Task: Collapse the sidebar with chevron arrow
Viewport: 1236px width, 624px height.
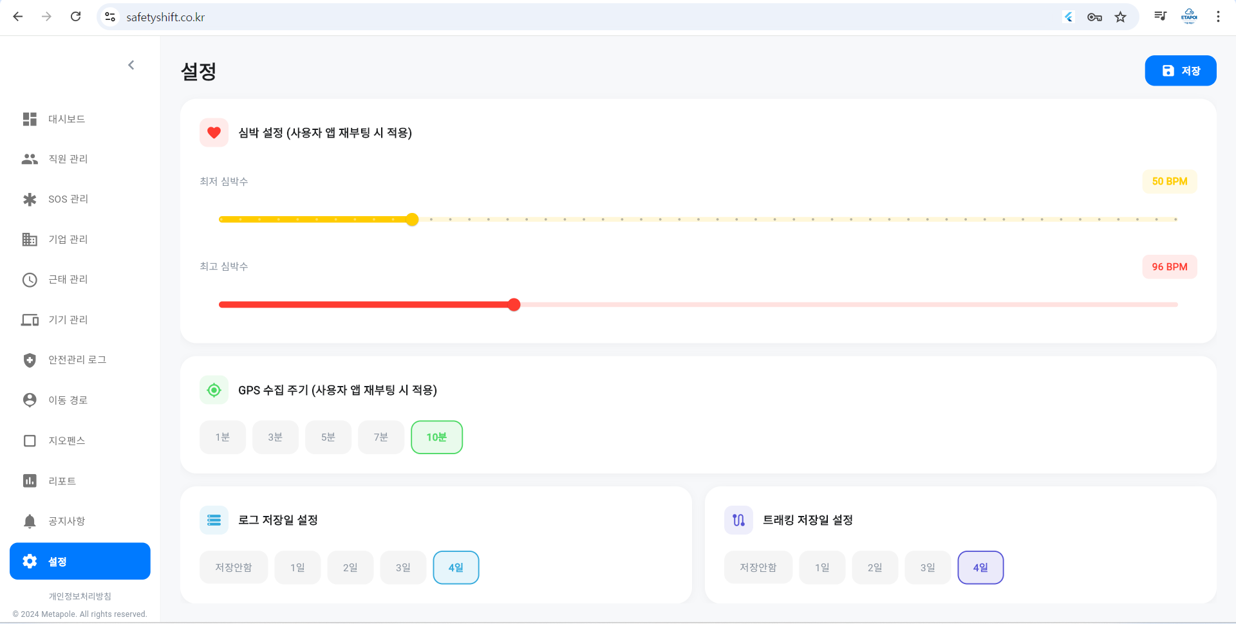Action: [x=131, y=65]
